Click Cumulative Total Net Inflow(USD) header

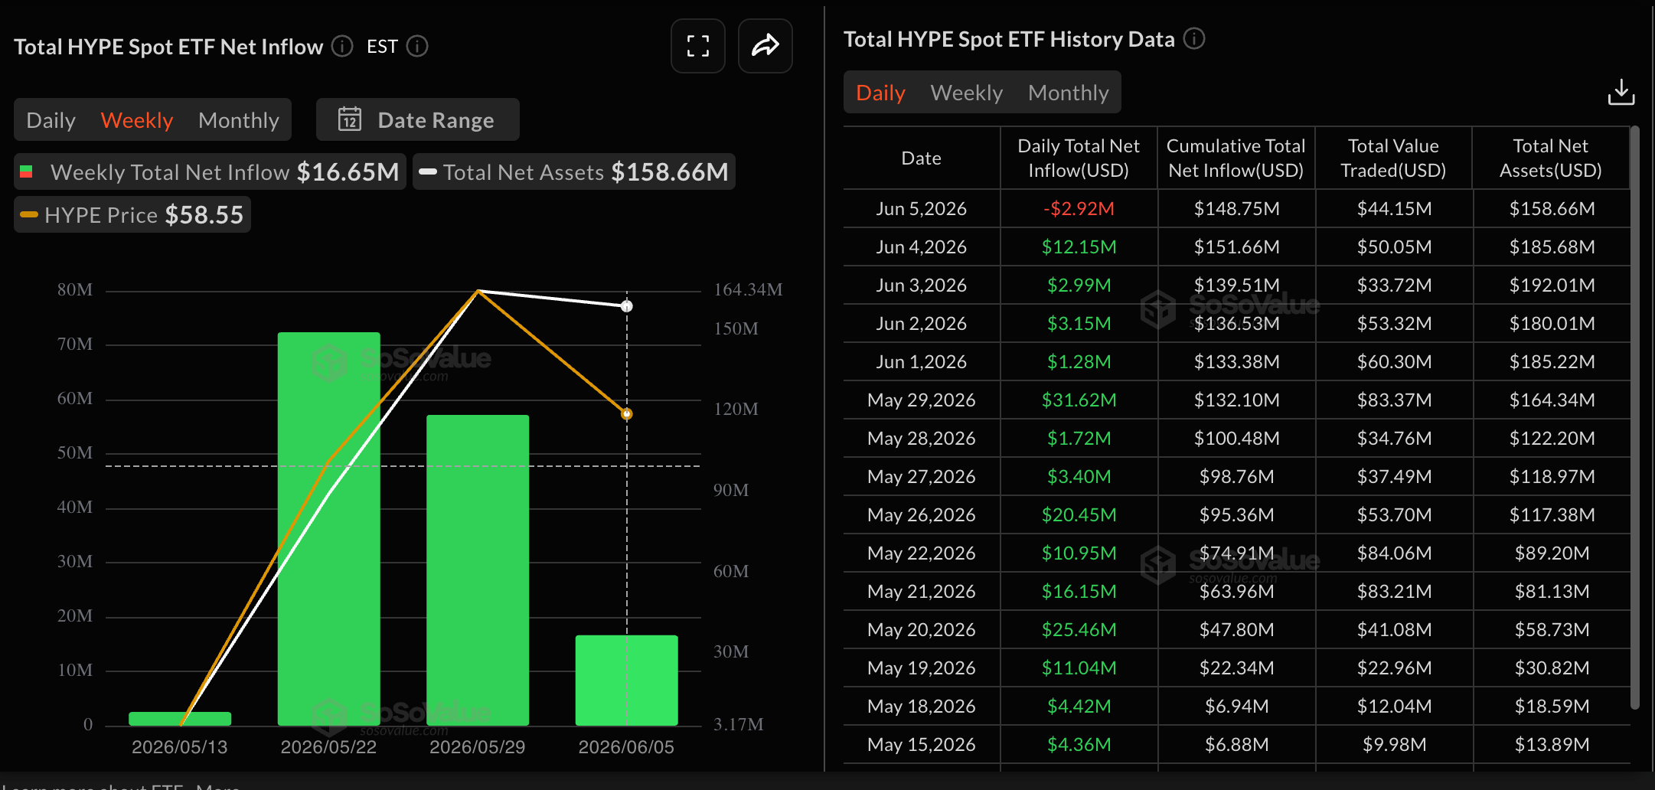point(1236,158)
